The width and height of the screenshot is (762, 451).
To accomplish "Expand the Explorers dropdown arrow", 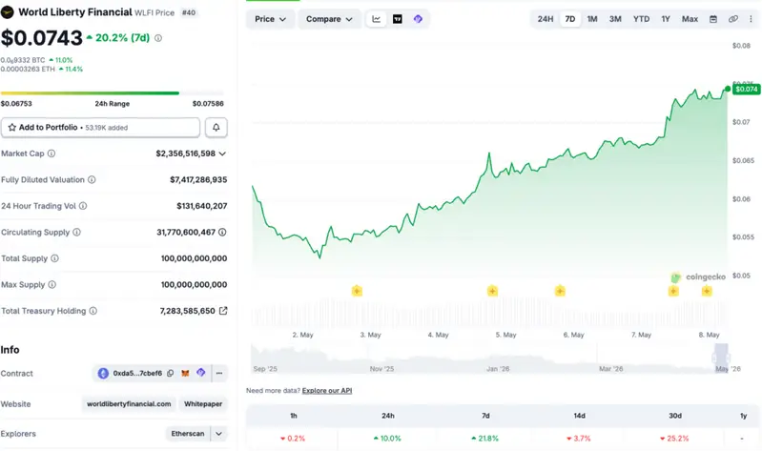I will tap(218, 434).
